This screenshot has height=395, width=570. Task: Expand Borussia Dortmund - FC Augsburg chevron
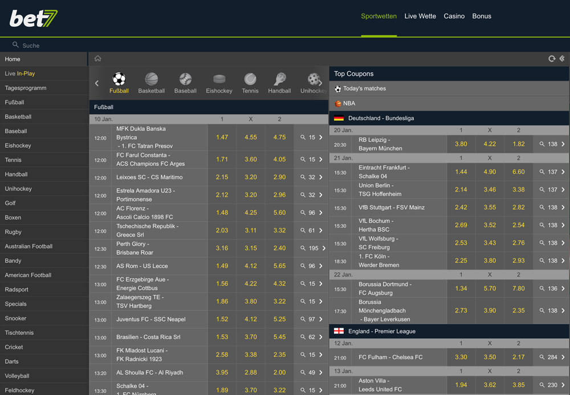click(563, 288)
